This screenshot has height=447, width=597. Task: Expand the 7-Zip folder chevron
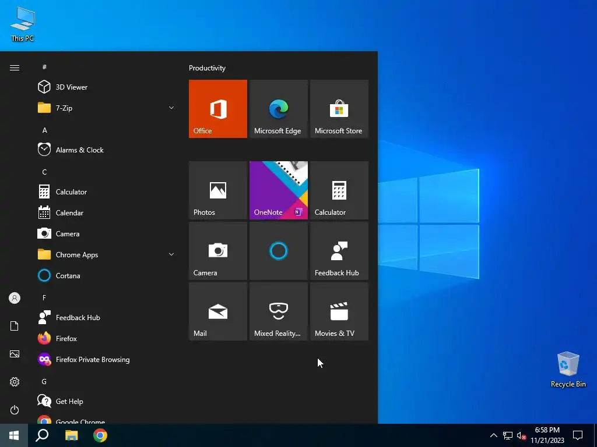coord(171,108)
